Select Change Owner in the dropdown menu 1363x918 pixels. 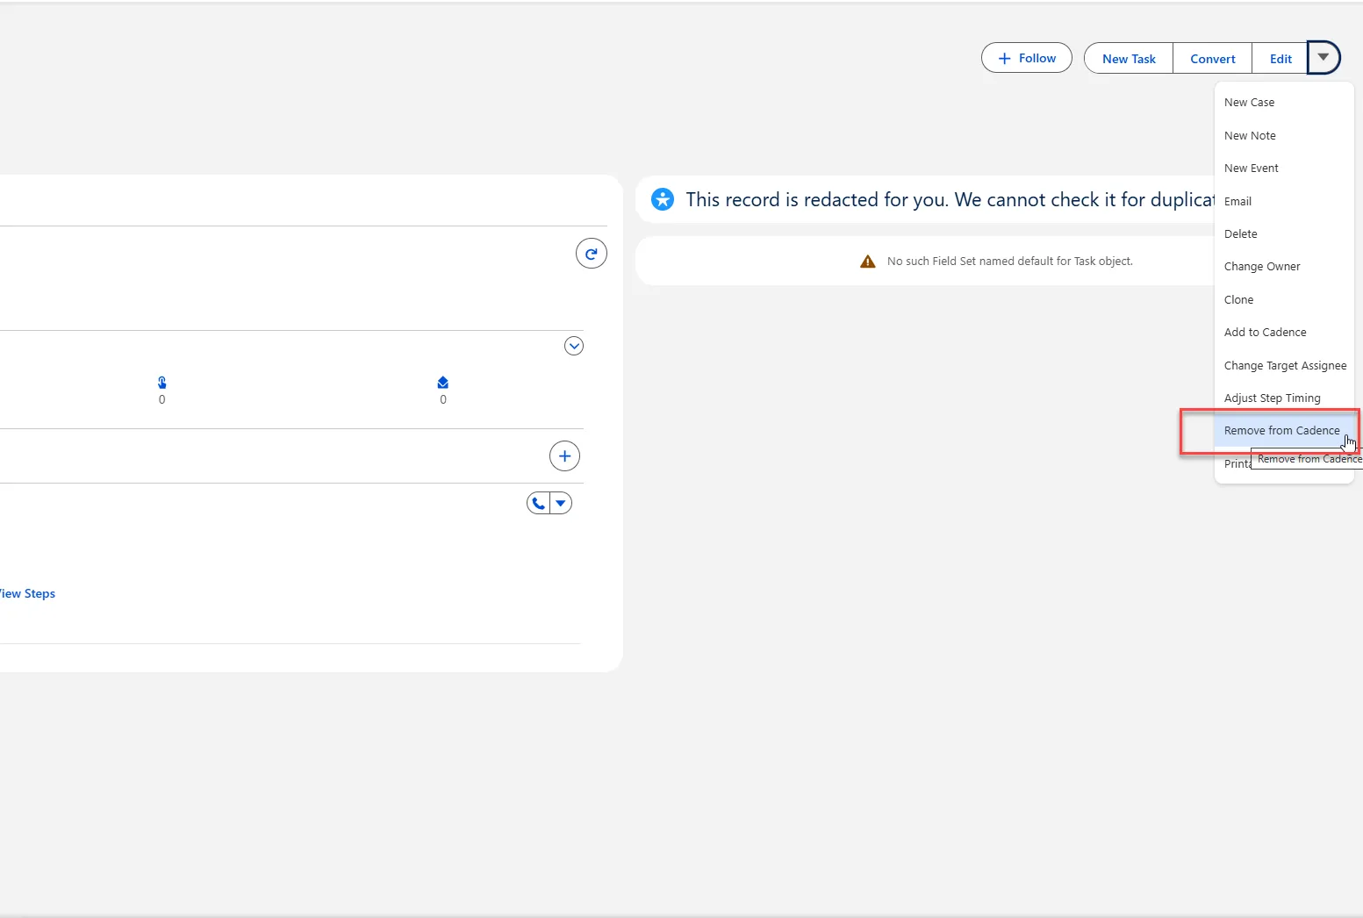(x=1261, y=267)
